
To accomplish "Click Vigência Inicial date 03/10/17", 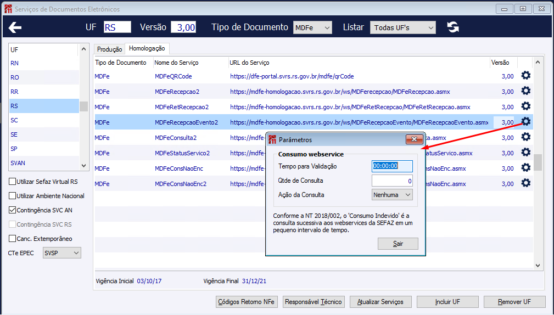I will coord(149,281).
